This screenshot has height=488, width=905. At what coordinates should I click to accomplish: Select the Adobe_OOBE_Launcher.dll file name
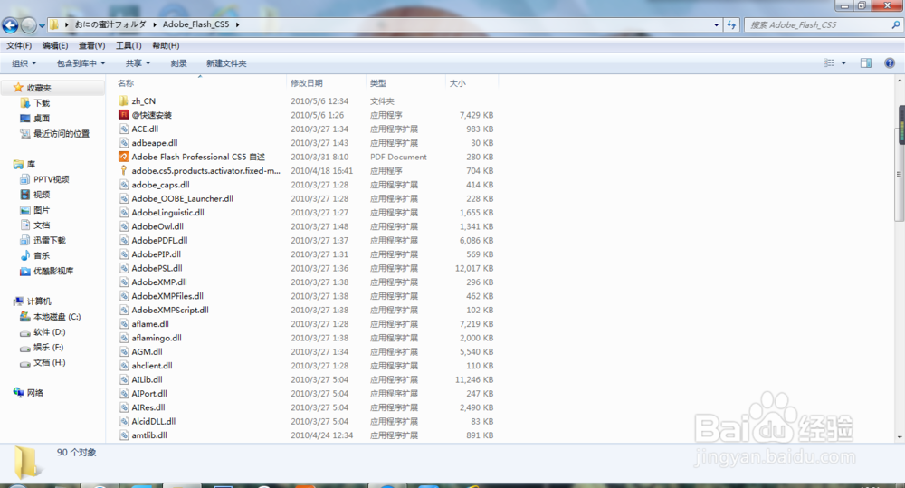click(x=183, y=198)
